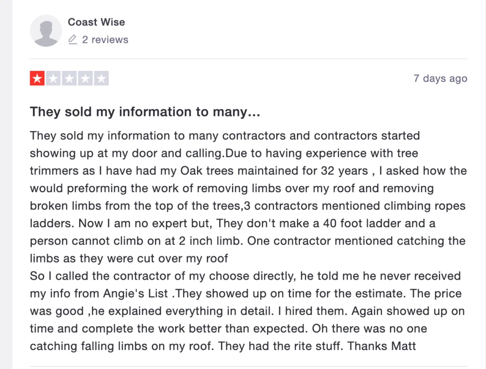Click the red first rating star
Viewport: 486px width, 369px height.
37,78
